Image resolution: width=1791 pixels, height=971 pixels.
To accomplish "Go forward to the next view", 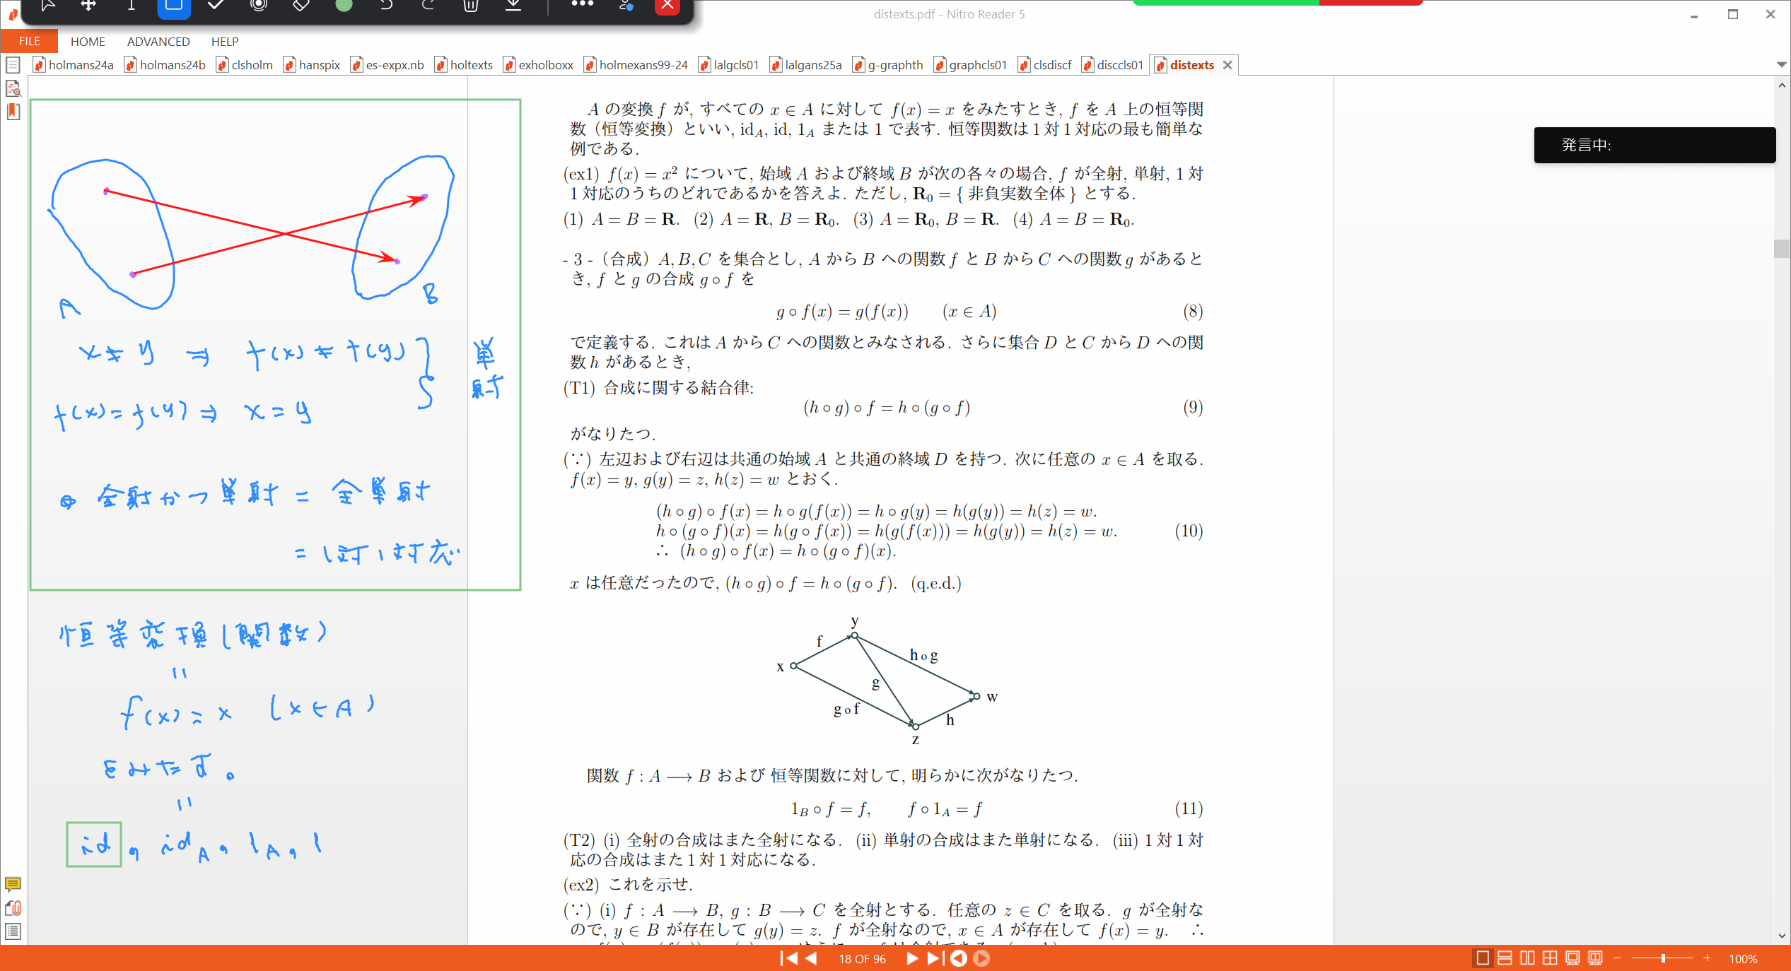I will [981, 958].
